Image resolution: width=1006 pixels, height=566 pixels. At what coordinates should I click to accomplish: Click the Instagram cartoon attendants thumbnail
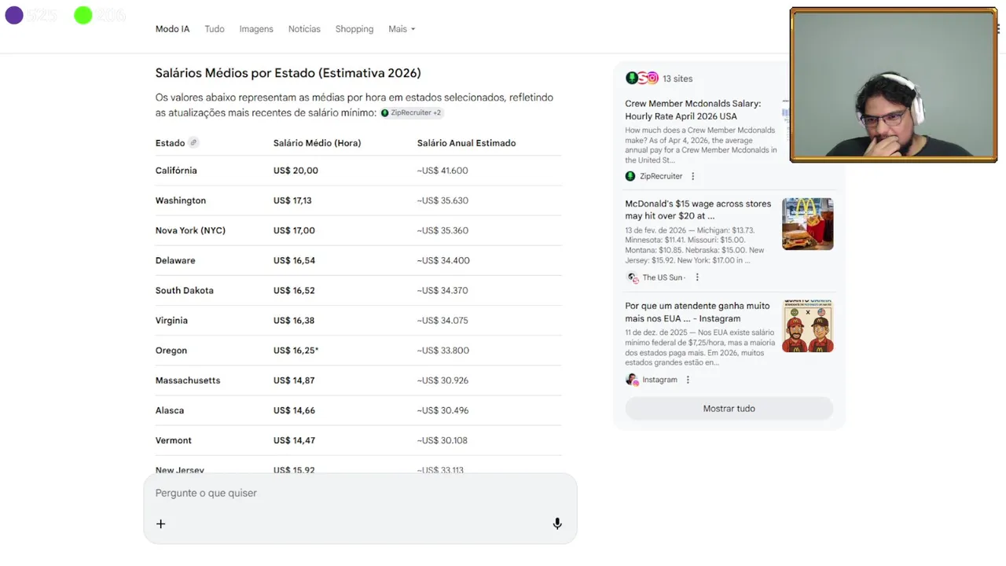point(807,326)
